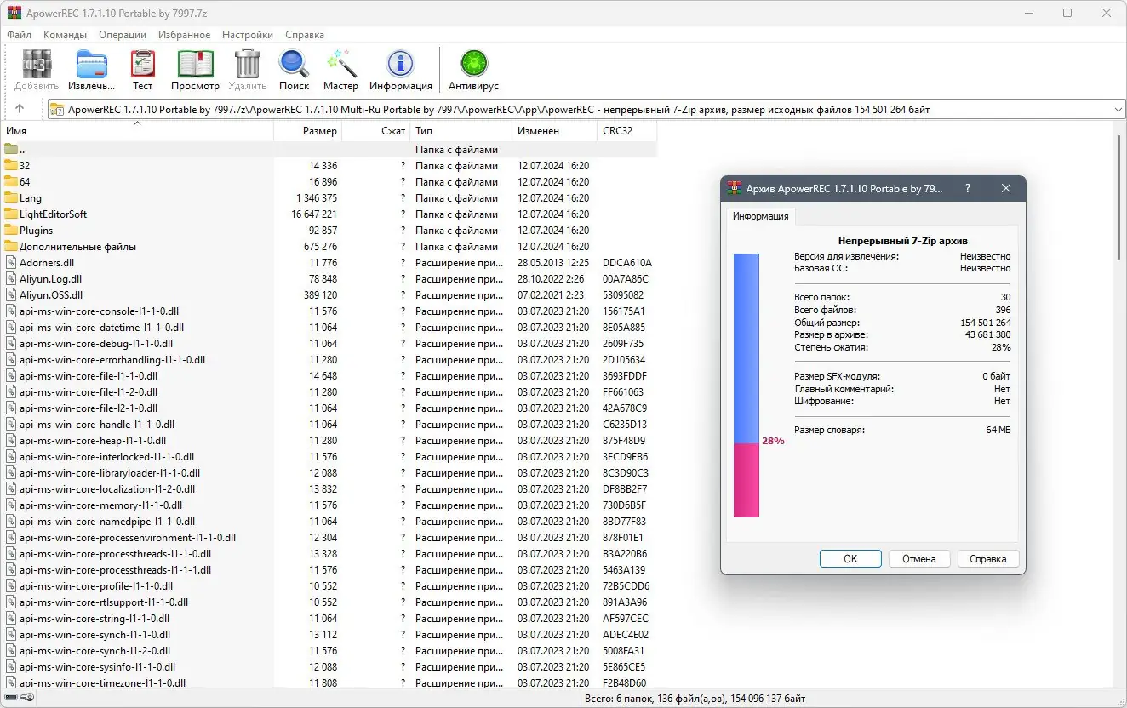This screenshot has height=708, width=1127.
Task: Switch to the Информация tab in dialog
Action: [x=761, y=216]
